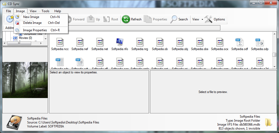This screenshot has width=279, height=133.
Task: Click the yellow folder icon at bottom right
Action: [268, 122]
